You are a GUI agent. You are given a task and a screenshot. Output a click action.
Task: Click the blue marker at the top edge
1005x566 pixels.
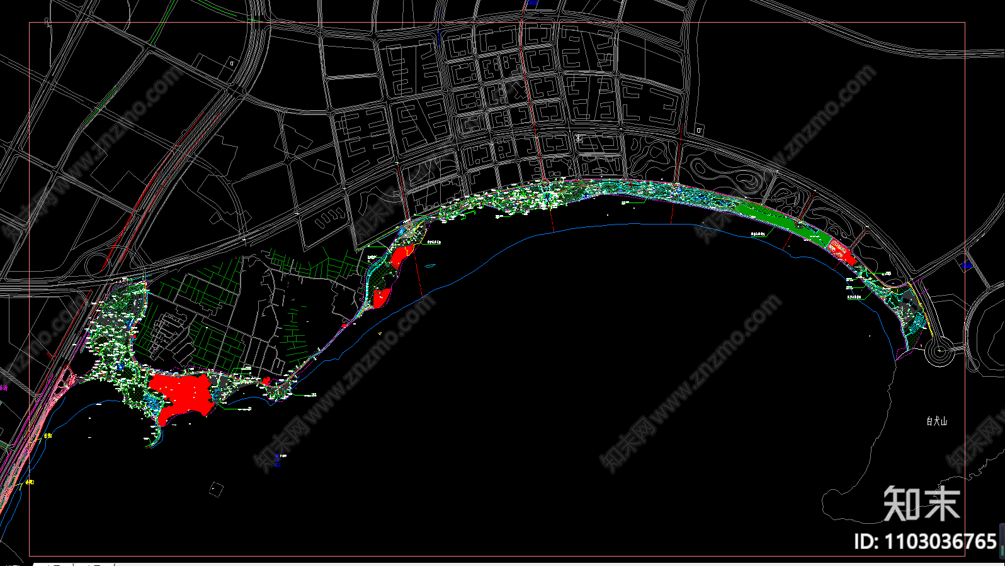pyautogui.click(x=532, y=3)
